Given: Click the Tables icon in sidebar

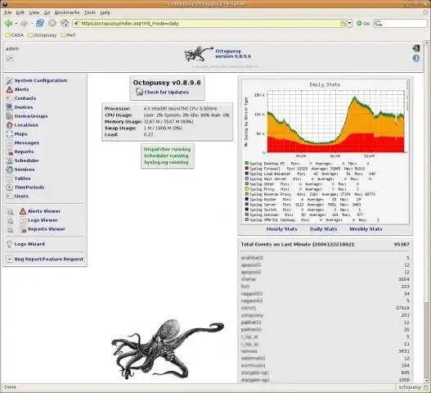Looking at the screenshot, I should (10, 178).
